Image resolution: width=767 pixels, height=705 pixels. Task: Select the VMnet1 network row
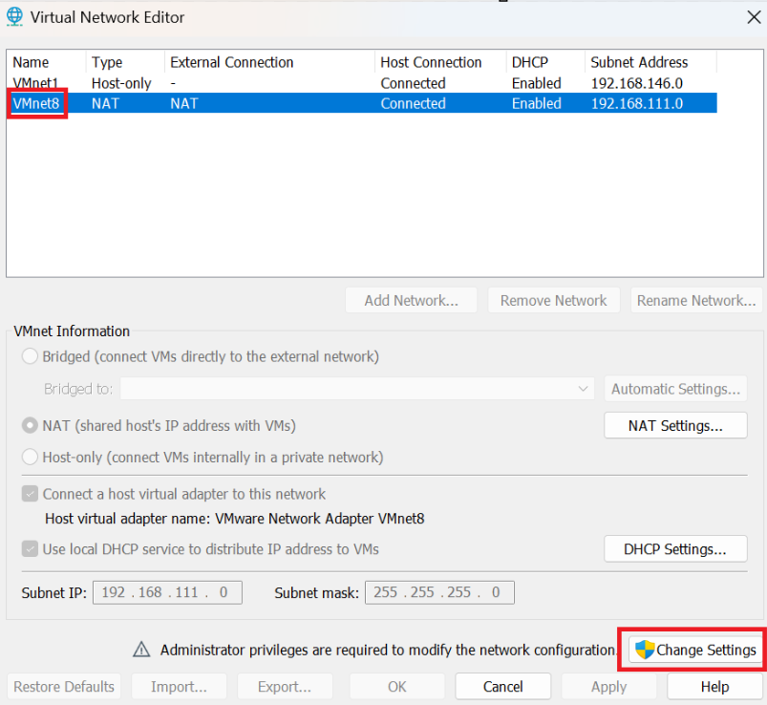click(362, 83)
